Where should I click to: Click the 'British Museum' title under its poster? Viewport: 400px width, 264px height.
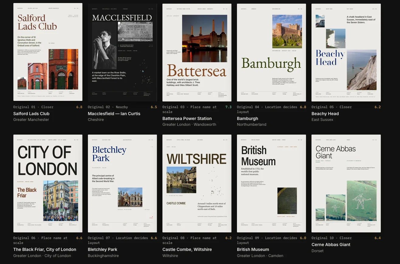[253, 249]
